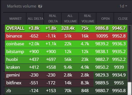Viewport: 132px width, 95px height.
Task: Click OVERALL real volume 75k
Action: (85, 28)
